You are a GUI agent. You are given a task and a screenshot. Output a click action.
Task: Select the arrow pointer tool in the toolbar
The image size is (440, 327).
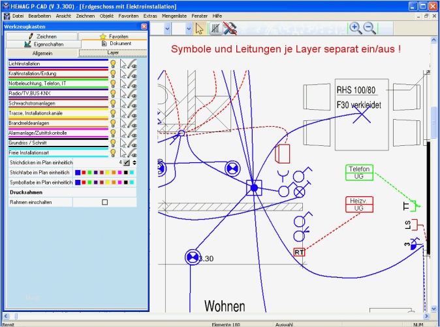199,28
